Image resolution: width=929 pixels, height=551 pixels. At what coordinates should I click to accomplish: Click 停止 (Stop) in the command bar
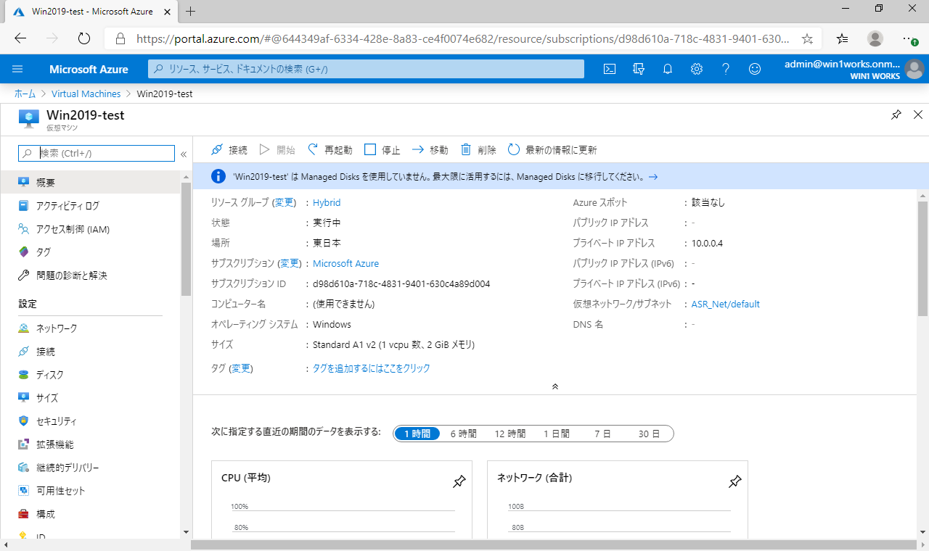point(382,150)
